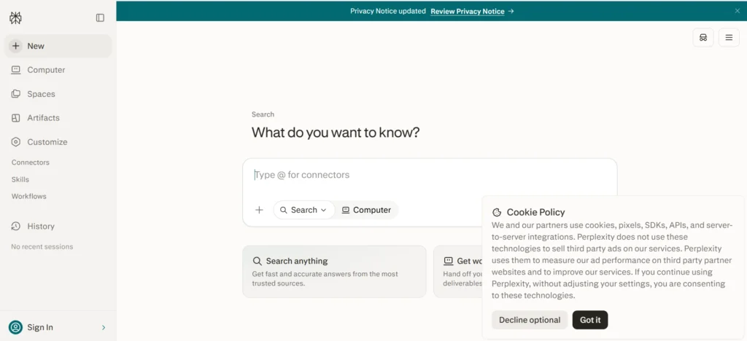The height and width of the screenshot is (341, 747).
Task: Click the History clock icon
Action: pos(16,226)
